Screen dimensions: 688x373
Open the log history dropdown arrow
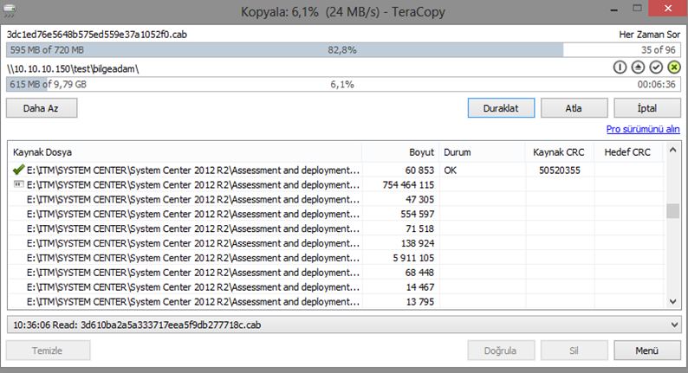click(x=674, y=325)
